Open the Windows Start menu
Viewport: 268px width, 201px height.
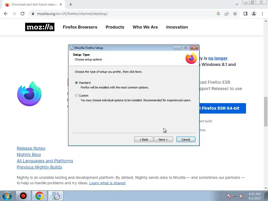(7, 196)
